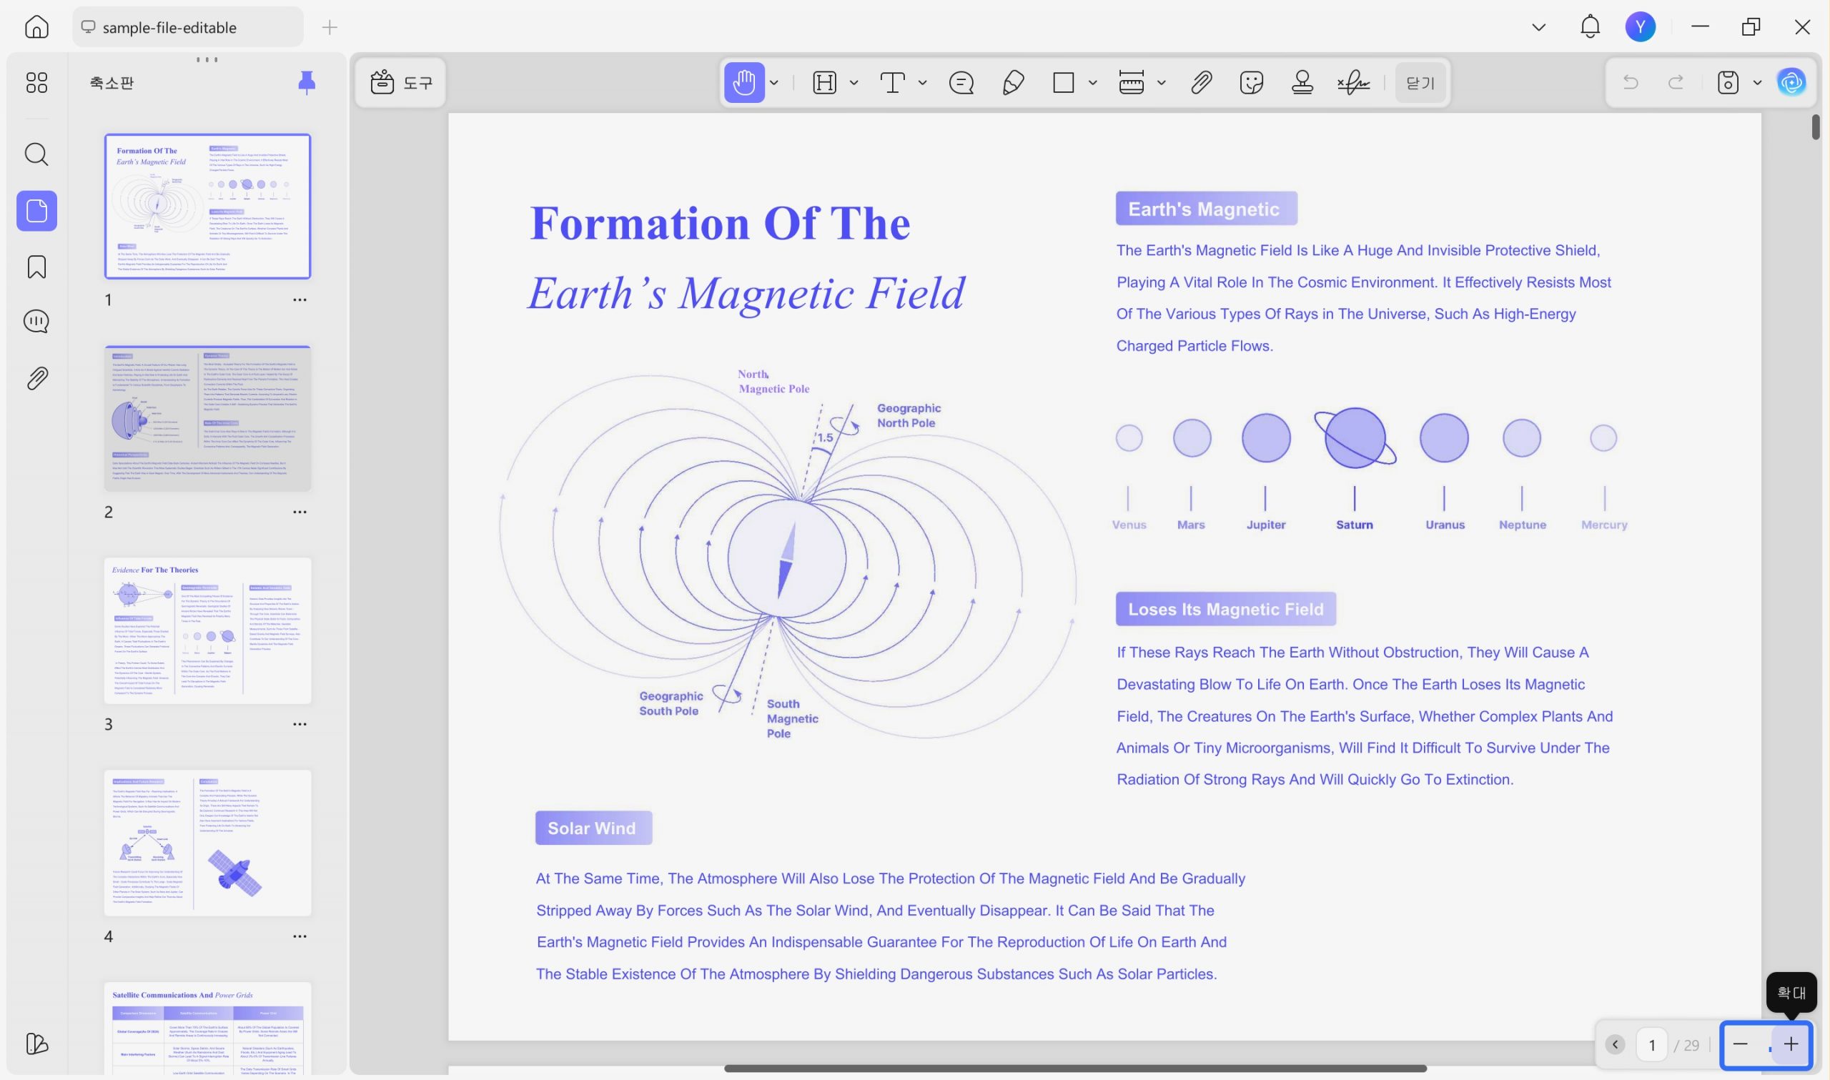The width and height of the screenshot is (1830, 1080).
Task: Redo the last action
Action: point(1676,82)
